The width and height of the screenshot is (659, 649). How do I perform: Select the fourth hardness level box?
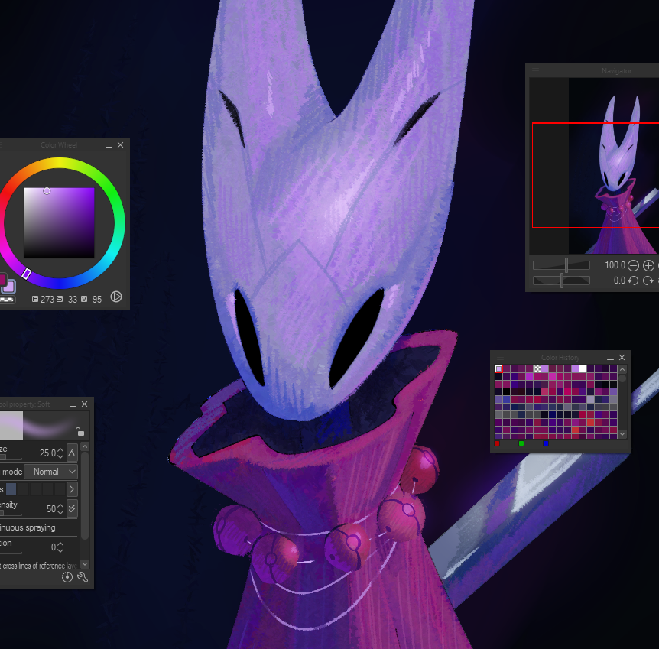point(48,488)
